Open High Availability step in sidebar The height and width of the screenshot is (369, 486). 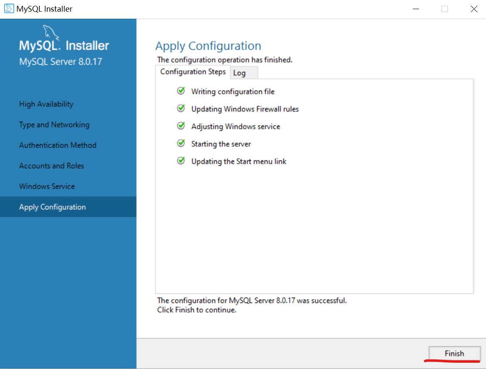46,104
